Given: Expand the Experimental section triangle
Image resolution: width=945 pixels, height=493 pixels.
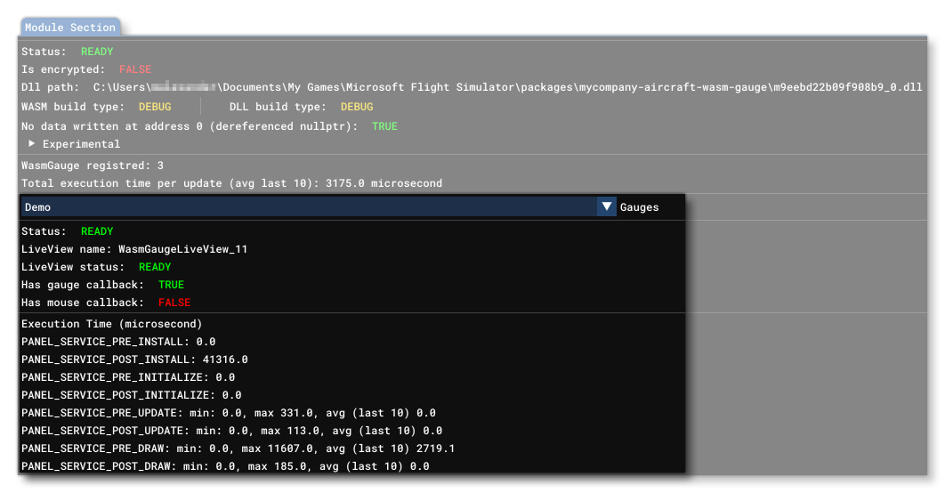Looking at the screenshot, I should (32, 143).
